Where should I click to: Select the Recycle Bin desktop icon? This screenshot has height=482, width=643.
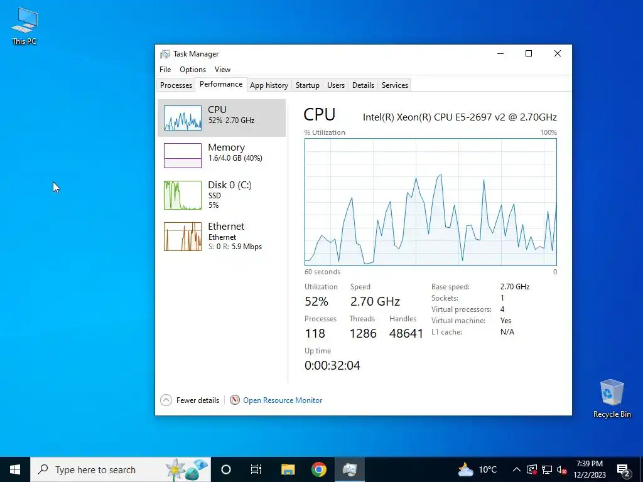[612, 399]
